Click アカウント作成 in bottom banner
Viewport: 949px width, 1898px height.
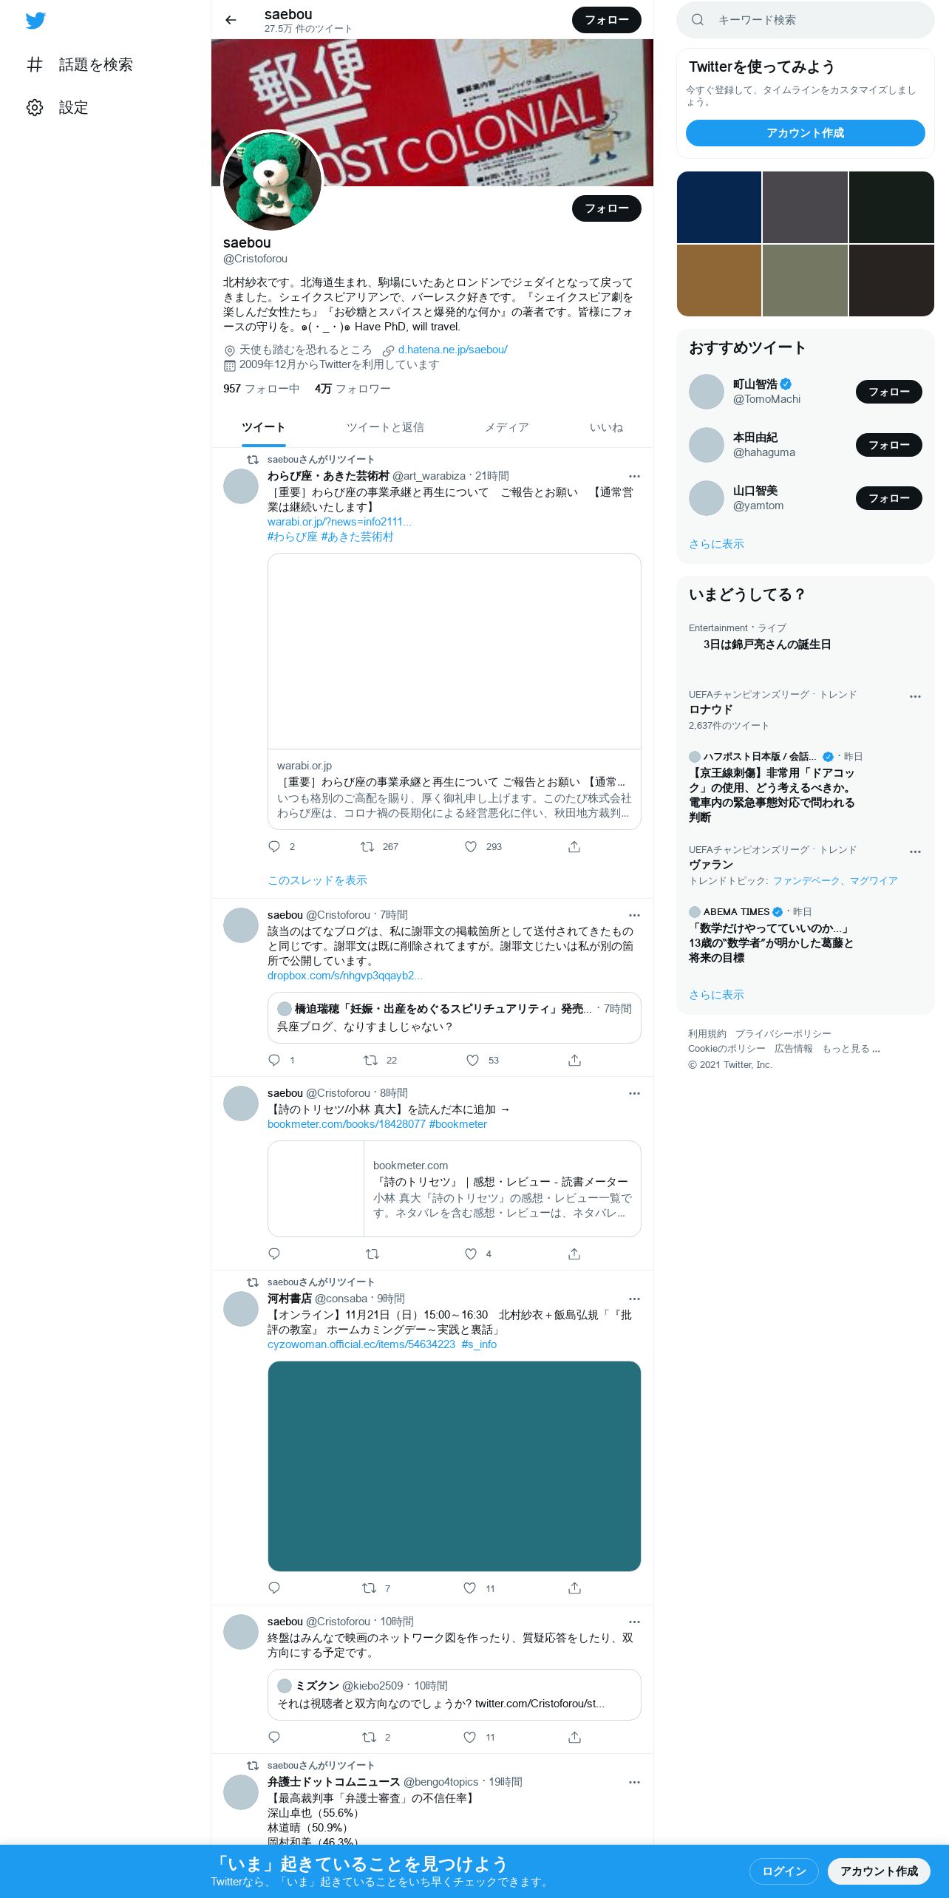879,1871
